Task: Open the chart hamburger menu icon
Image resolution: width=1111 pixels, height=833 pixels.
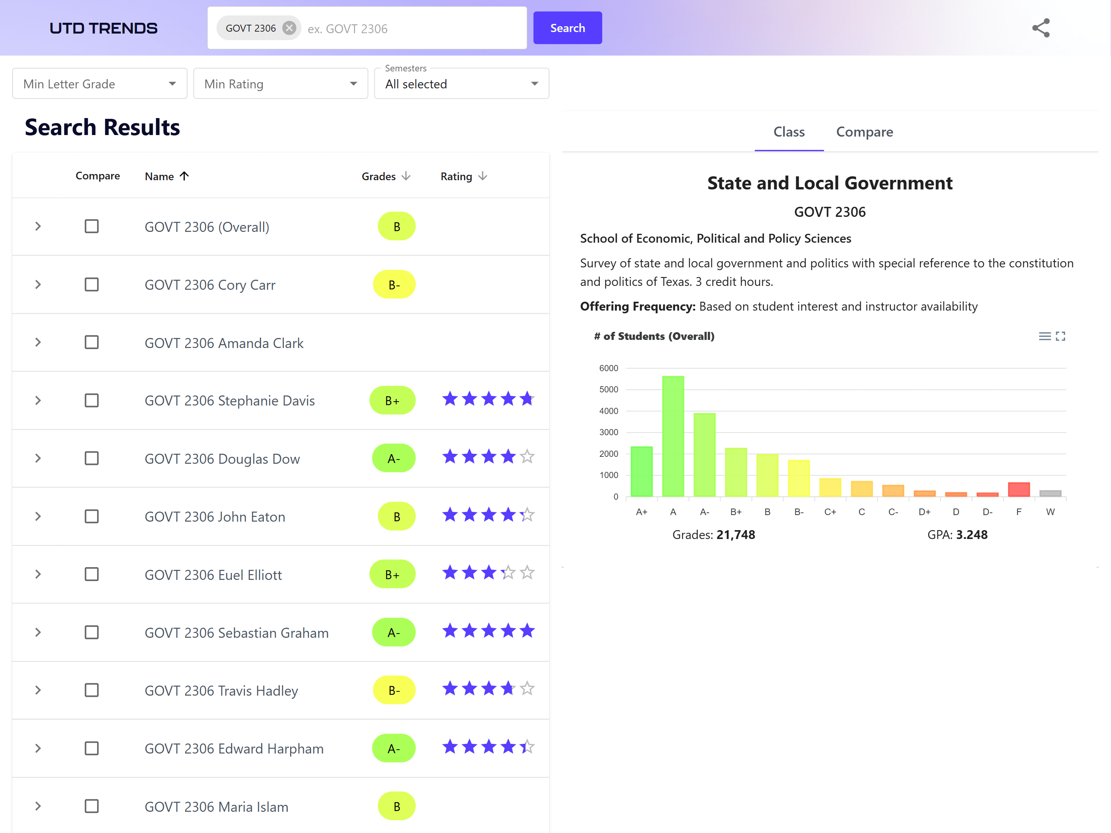Action: [1044, 336]
